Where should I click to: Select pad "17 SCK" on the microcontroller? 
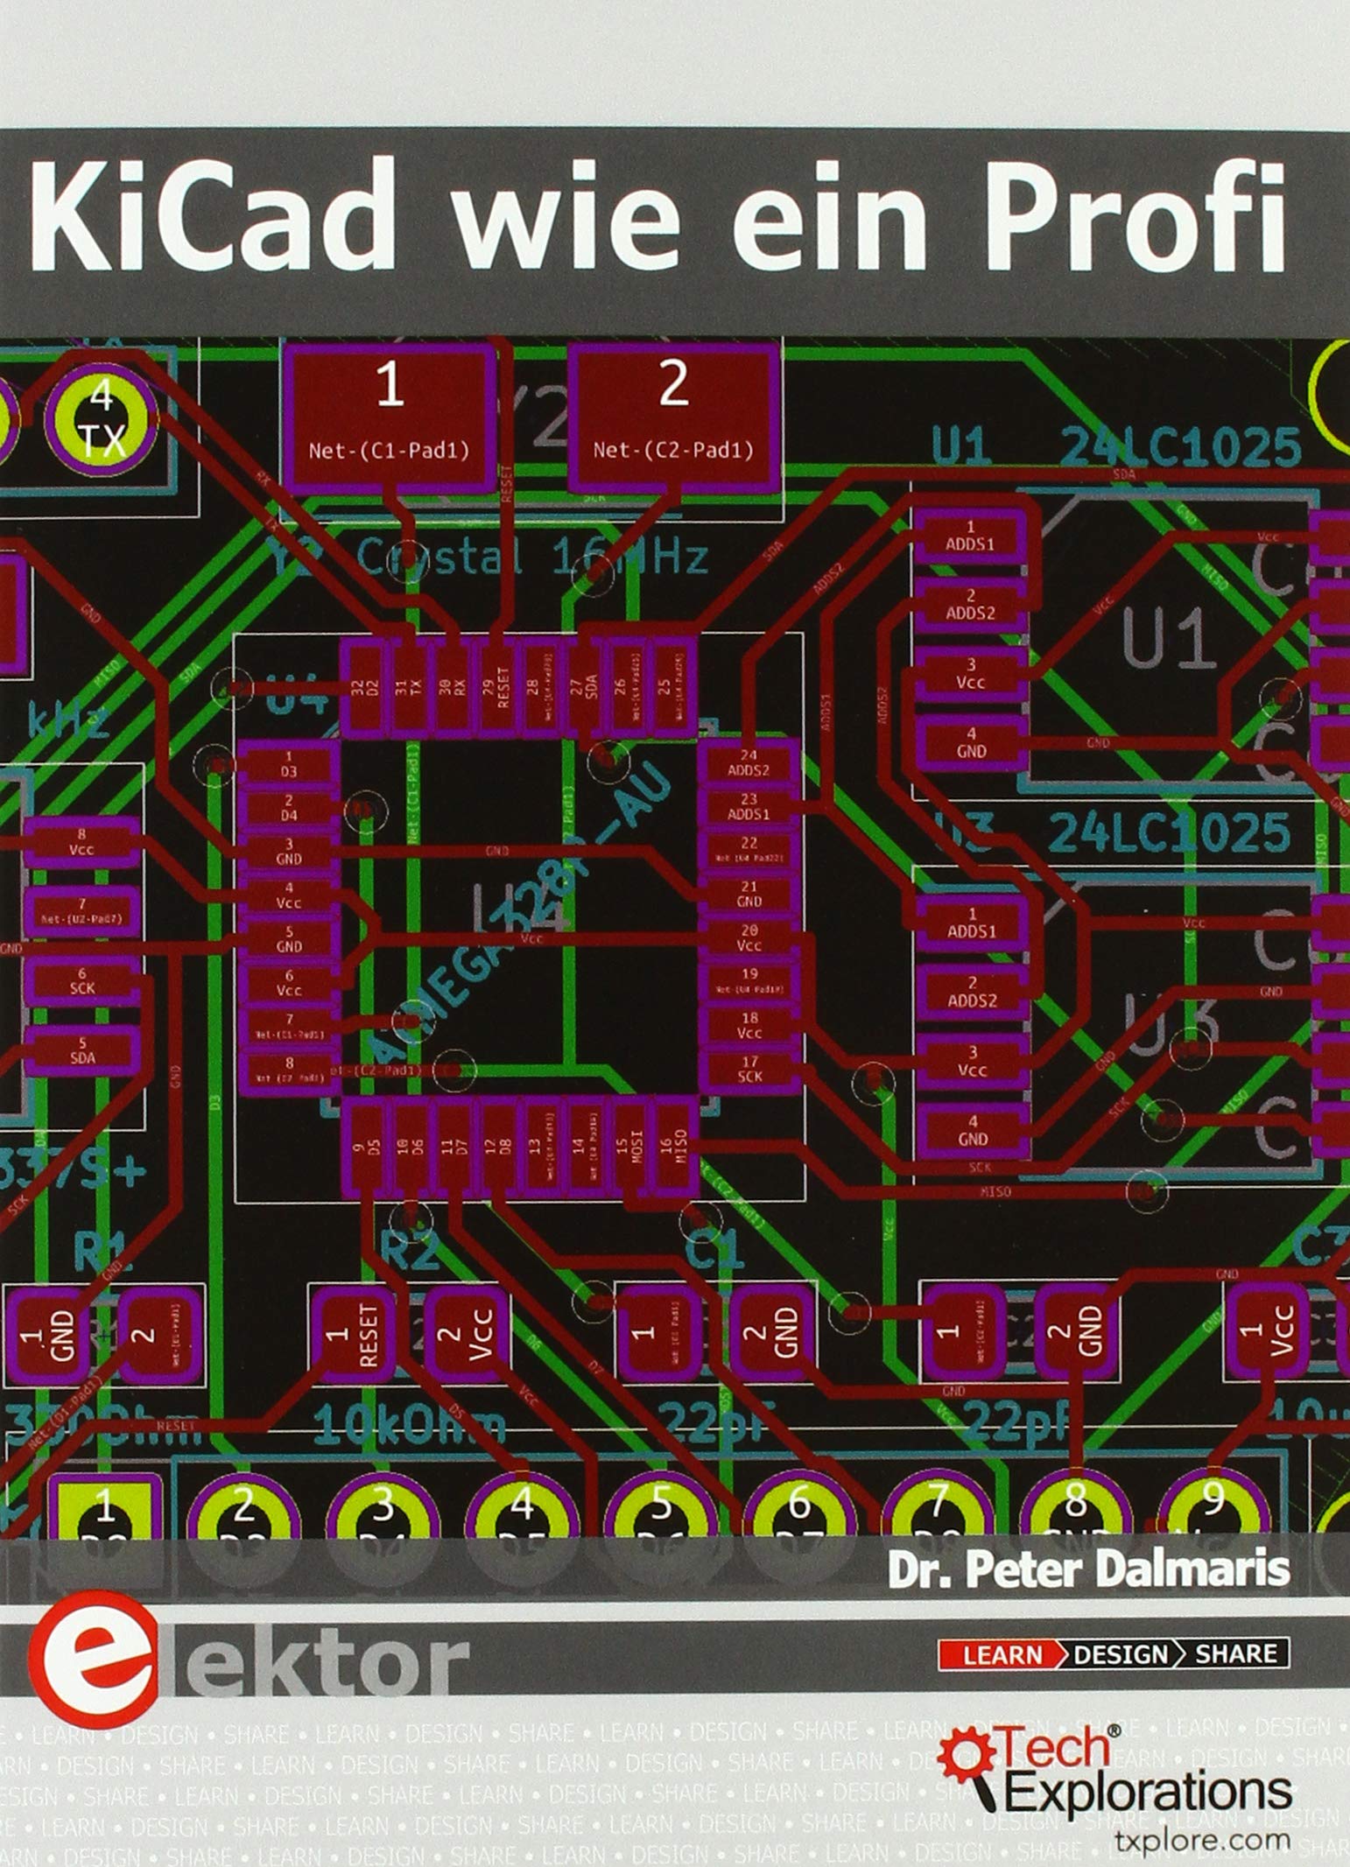(749, 1070)
